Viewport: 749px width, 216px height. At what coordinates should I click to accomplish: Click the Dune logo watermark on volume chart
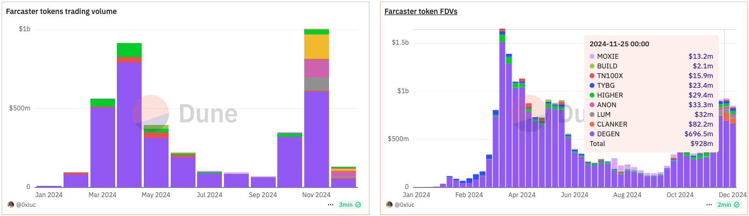[x=186, y=114]
